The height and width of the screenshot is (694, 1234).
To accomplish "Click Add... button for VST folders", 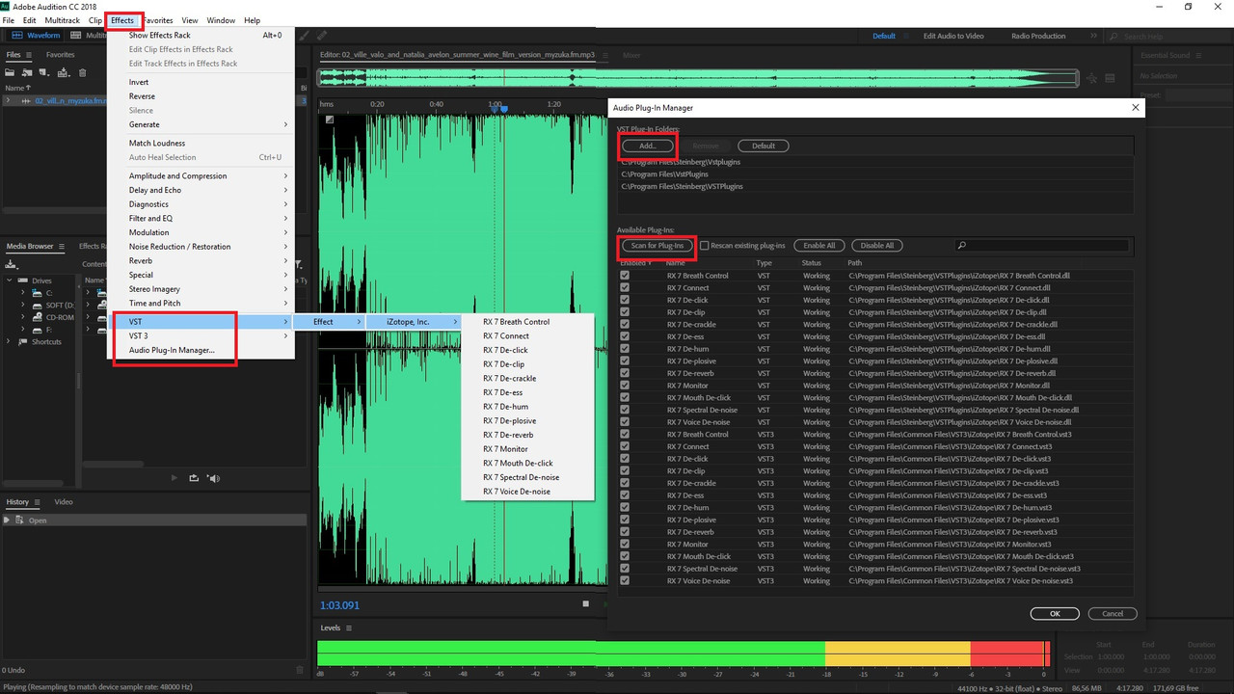I will (647, 146).
